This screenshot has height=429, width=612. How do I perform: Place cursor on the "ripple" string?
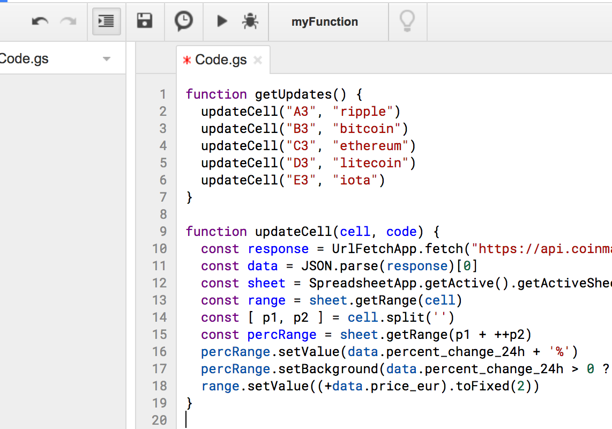[363, 112]
